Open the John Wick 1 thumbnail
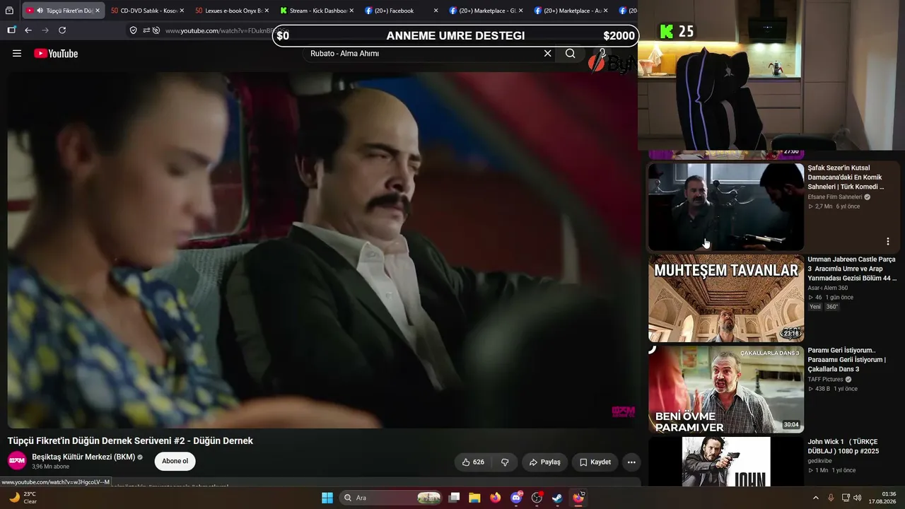The height and width of the screenshot is (509, 905). [726, 462]
